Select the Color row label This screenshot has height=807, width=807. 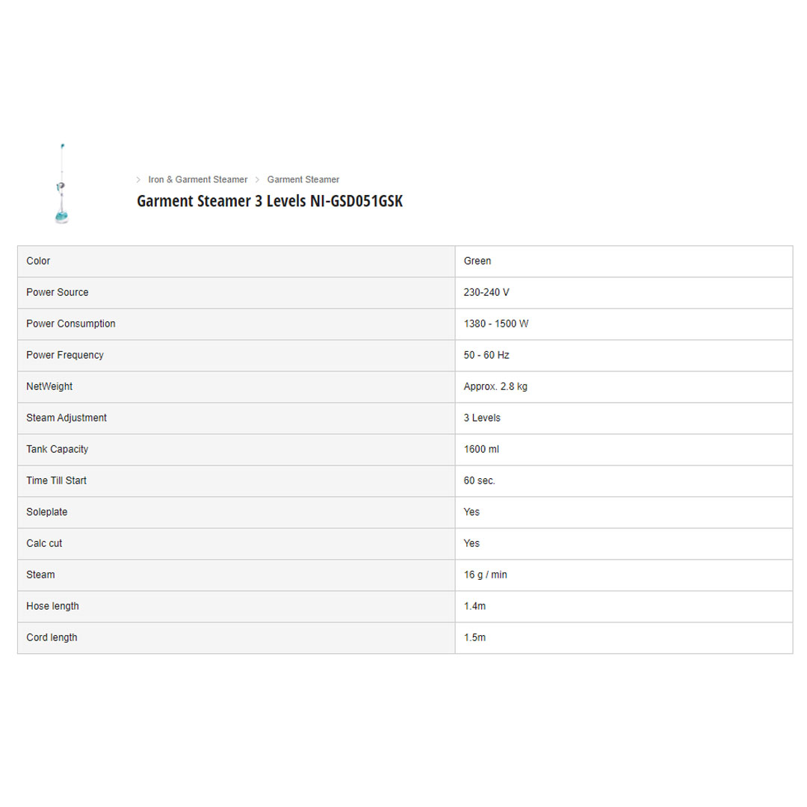point(39,261)
